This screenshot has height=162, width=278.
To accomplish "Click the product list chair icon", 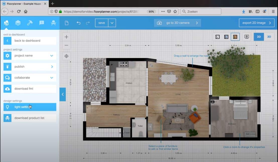I will 8,118.
